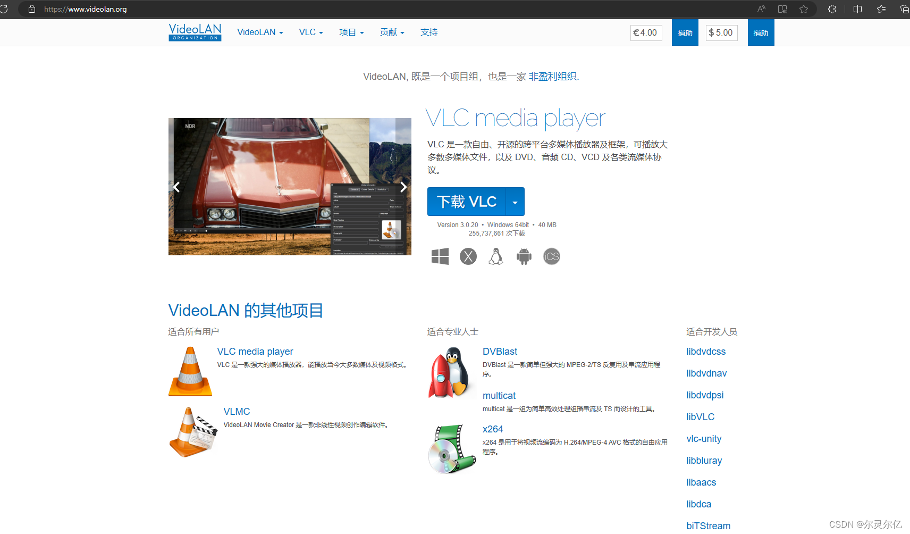Screen dimensions: 910x534
Task: Expand the VLC navigation menu
Action: [x=311, y=32]
